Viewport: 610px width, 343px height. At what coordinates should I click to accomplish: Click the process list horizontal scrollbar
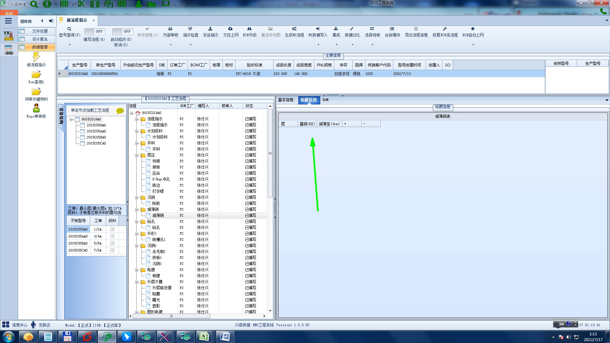click(x=172, y=316)
